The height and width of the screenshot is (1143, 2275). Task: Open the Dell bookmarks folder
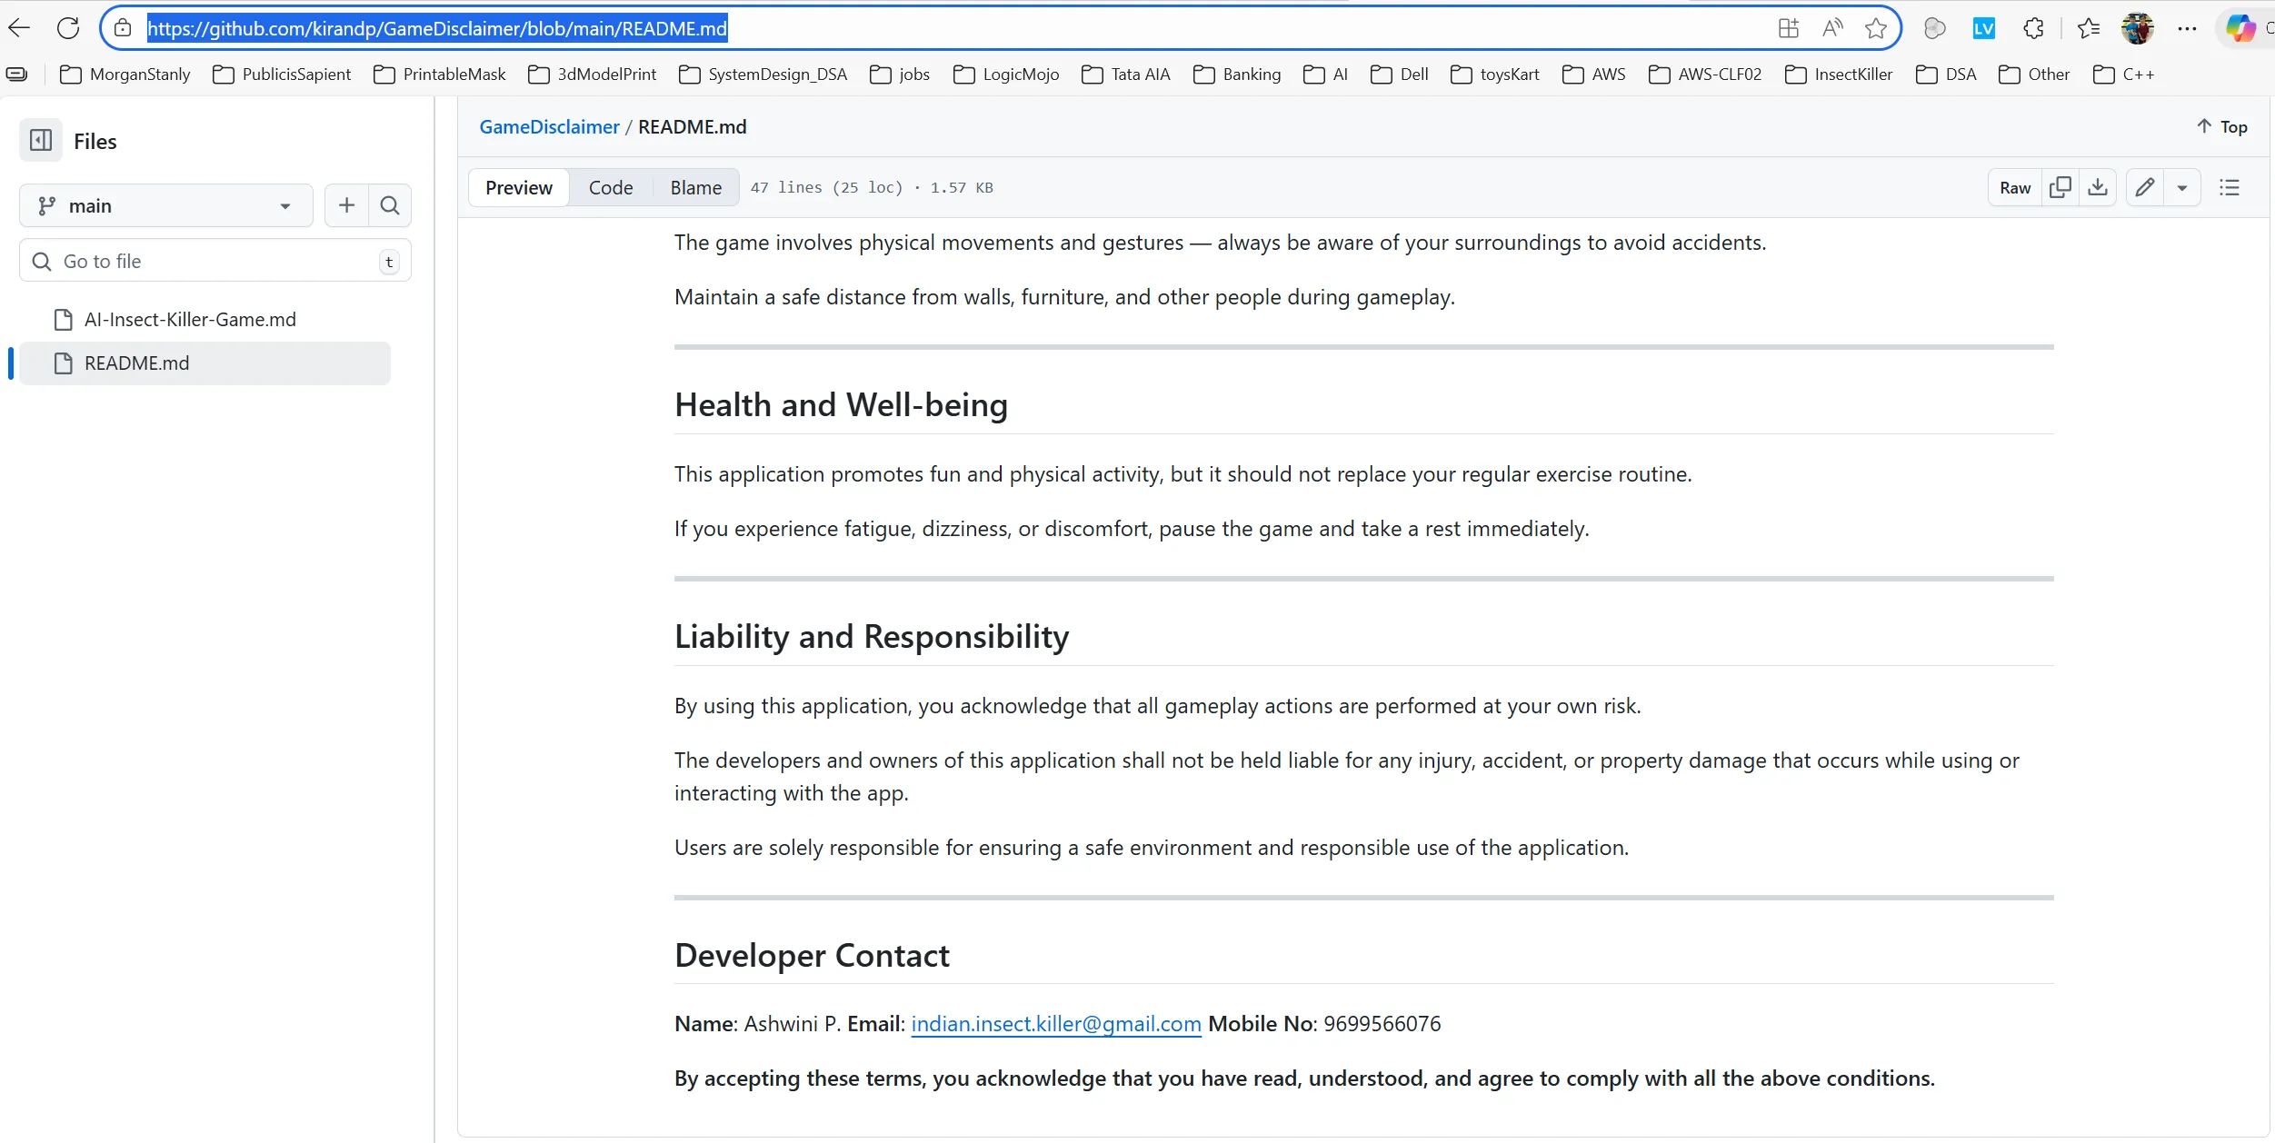1400,75
